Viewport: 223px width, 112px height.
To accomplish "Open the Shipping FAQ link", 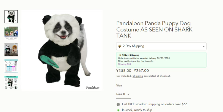I will click(x=125, y=64).
